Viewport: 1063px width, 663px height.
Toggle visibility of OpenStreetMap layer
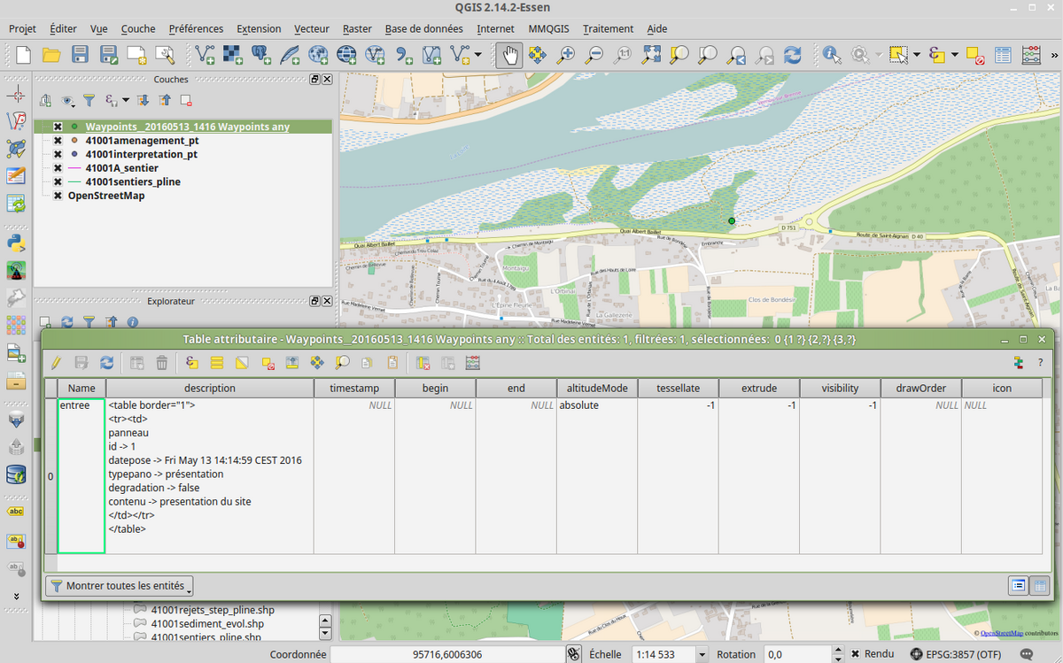[x=58, y=196]
